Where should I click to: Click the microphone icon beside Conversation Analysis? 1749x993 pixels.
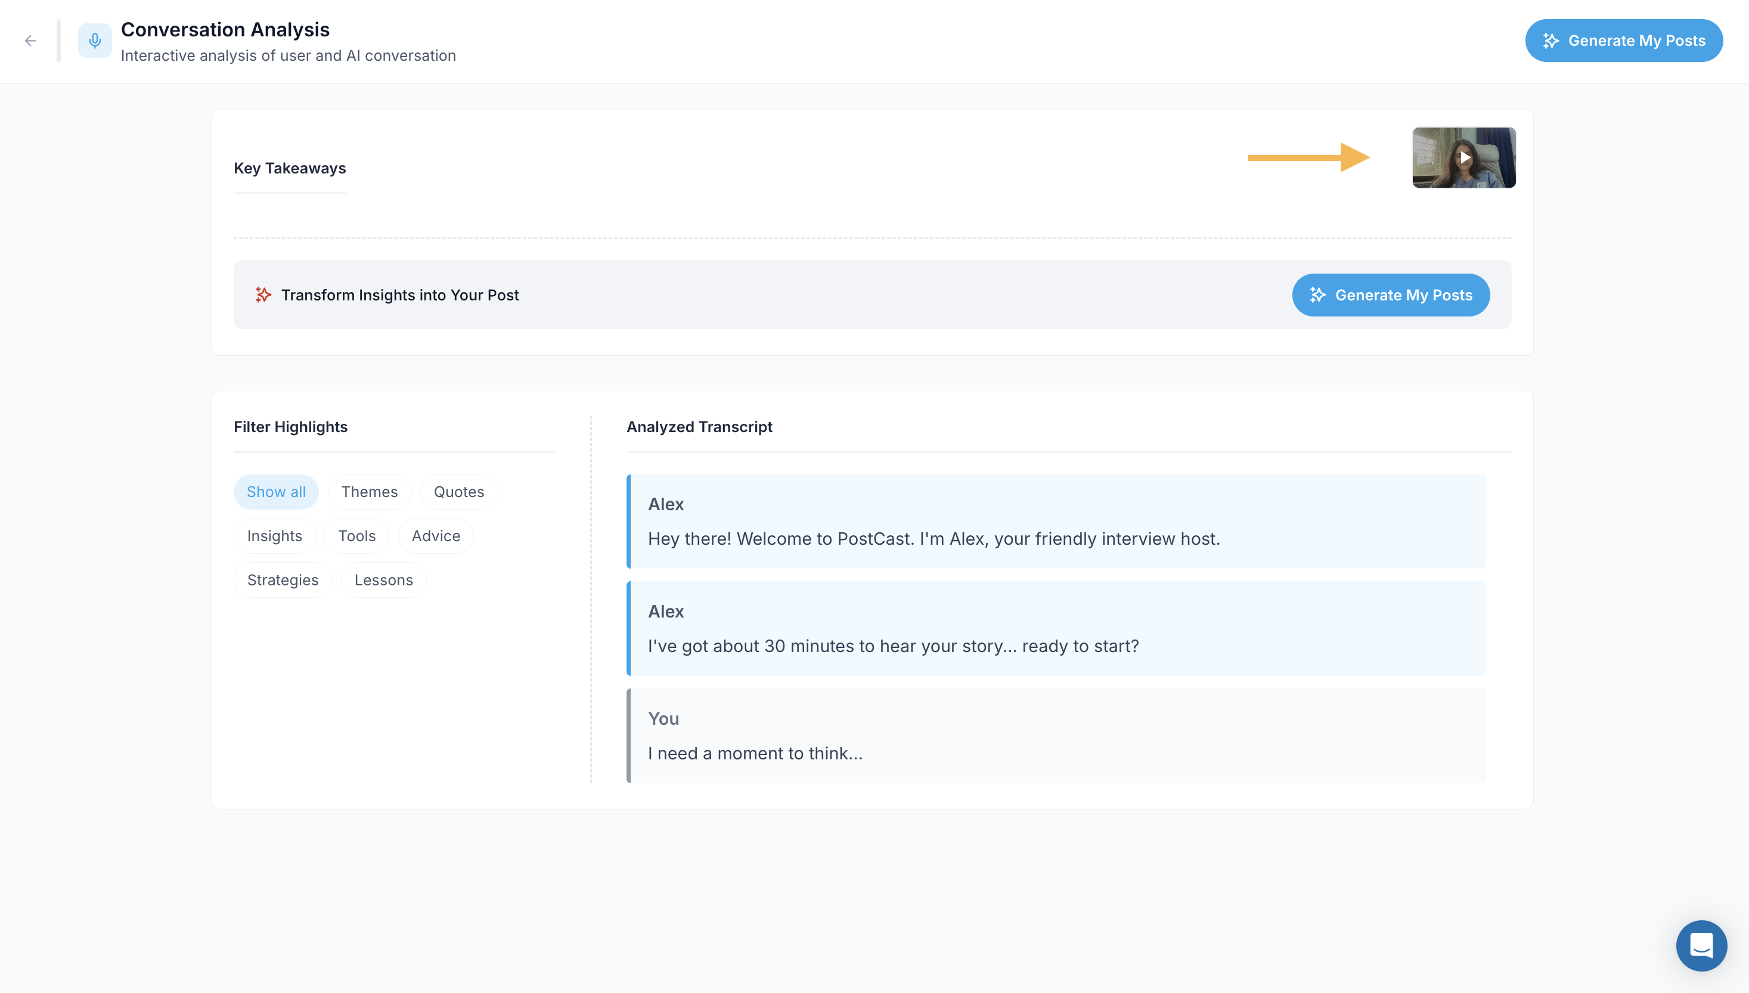[x=95, y=41]
